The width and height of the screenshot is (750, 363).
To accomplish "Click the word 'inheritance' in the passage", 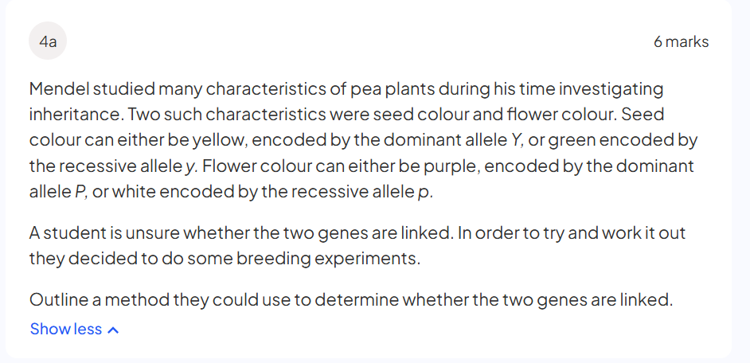I will pos(78,115).
